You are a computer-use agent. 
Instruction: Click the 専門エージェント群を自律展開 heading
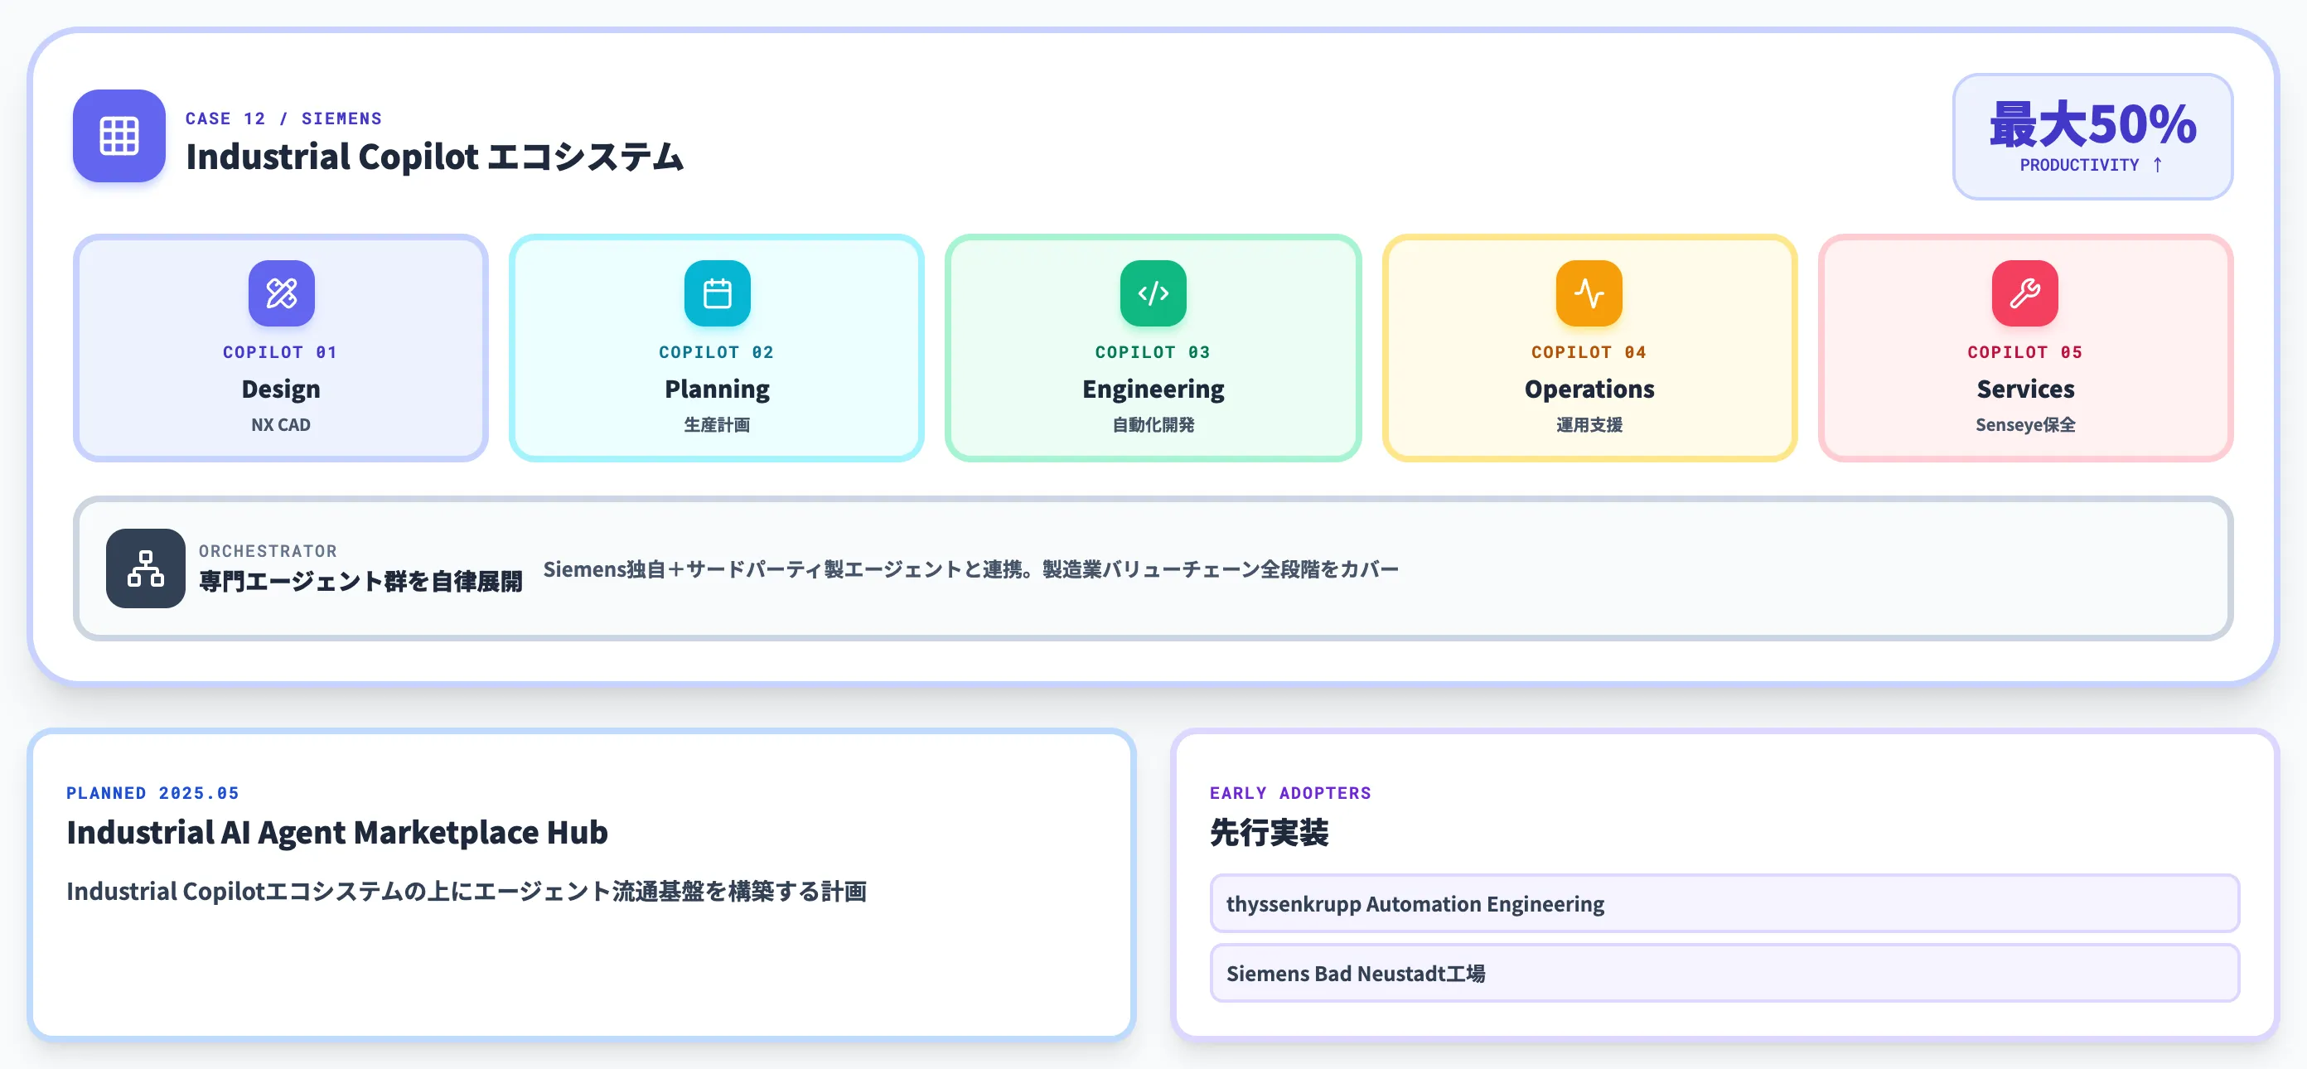tap(360, 582)
